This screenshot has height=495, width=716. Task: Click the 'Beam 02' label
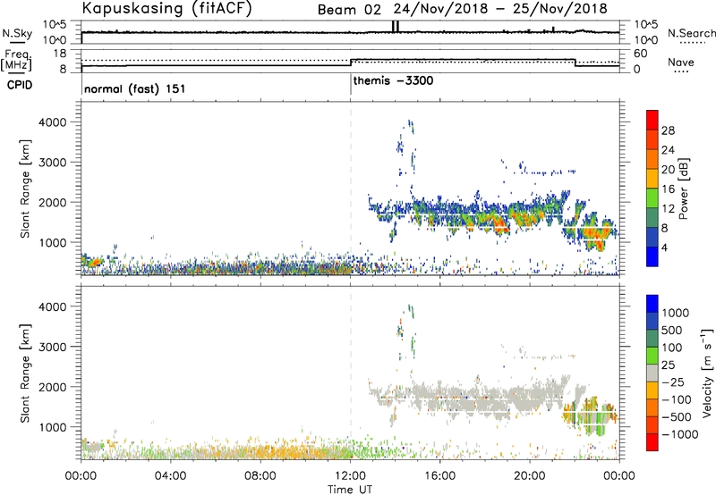click(x=349, y=10)
